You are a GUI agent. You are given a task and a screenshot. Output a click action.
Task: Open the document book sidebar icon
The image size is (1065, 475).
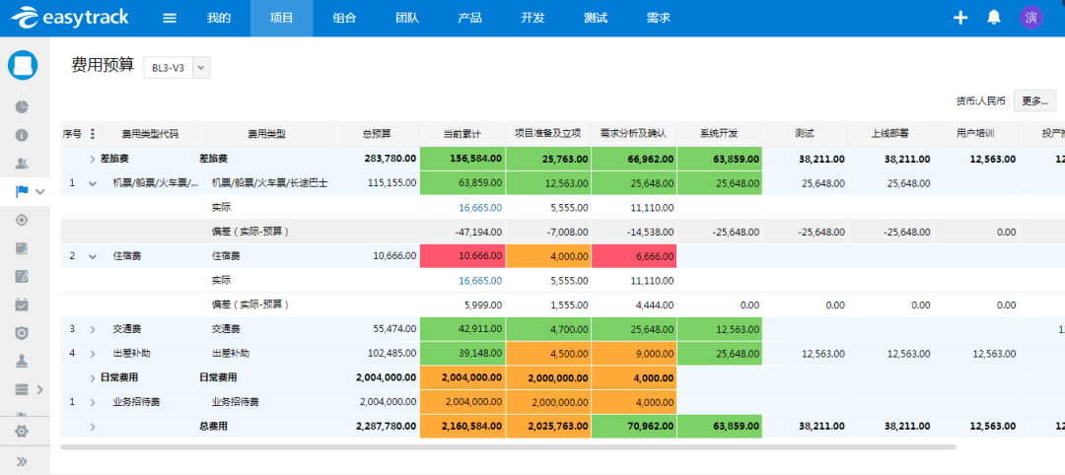[x=22, y=247]
